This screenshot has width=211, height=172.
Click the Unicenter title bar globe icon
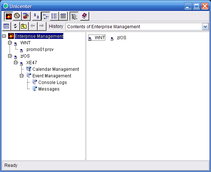(x=5, y=6)
